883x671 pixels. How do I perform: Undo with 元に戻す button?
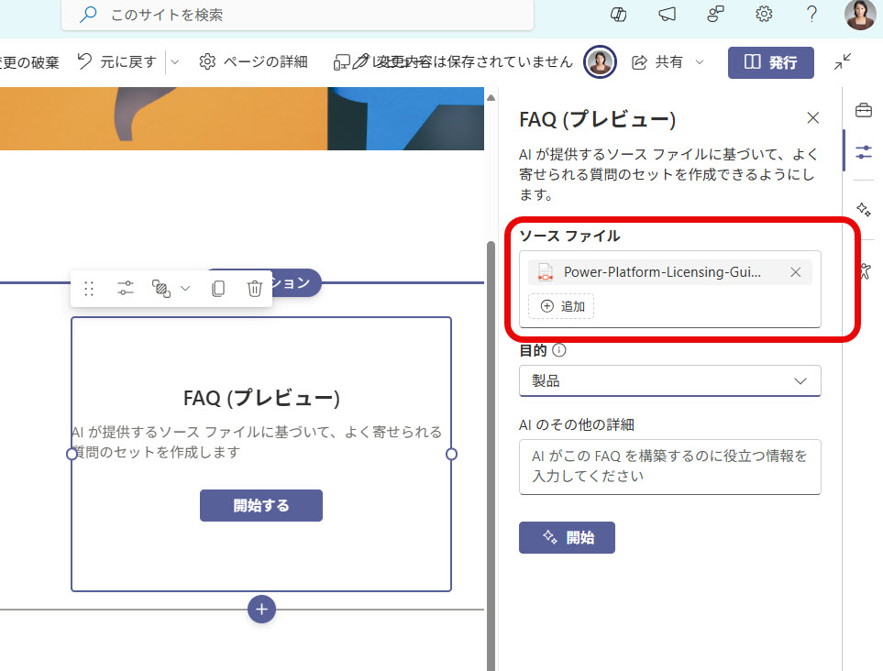point(117,62)
